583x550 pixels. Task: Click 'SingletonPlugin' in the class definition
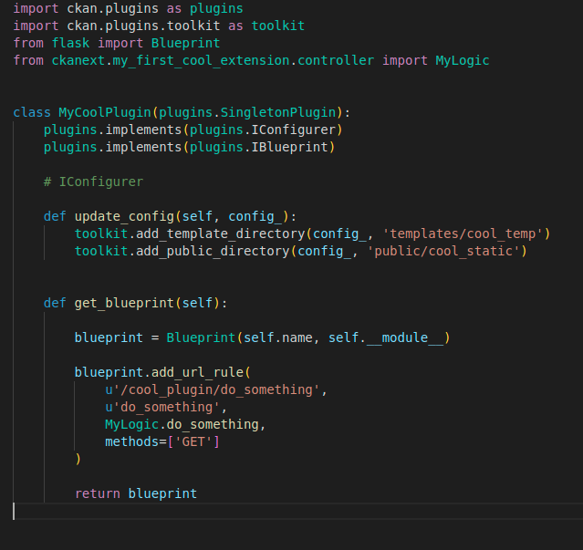point(278,112)
